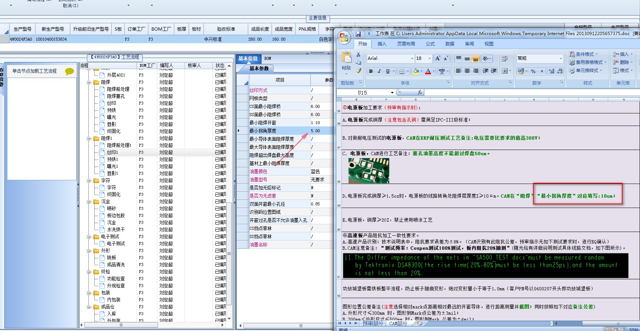Apply percent style to cells

(533, 71)
